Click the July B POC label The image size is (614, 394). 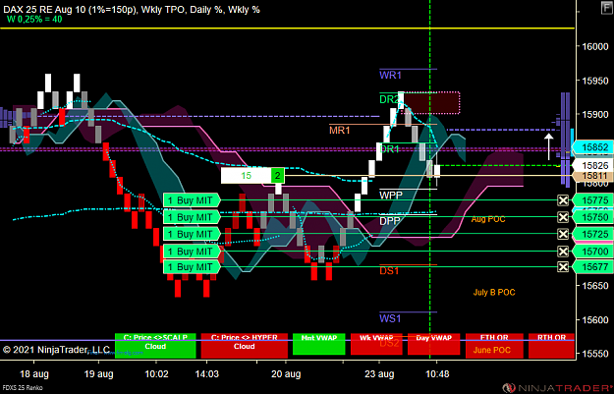[494, 292]
